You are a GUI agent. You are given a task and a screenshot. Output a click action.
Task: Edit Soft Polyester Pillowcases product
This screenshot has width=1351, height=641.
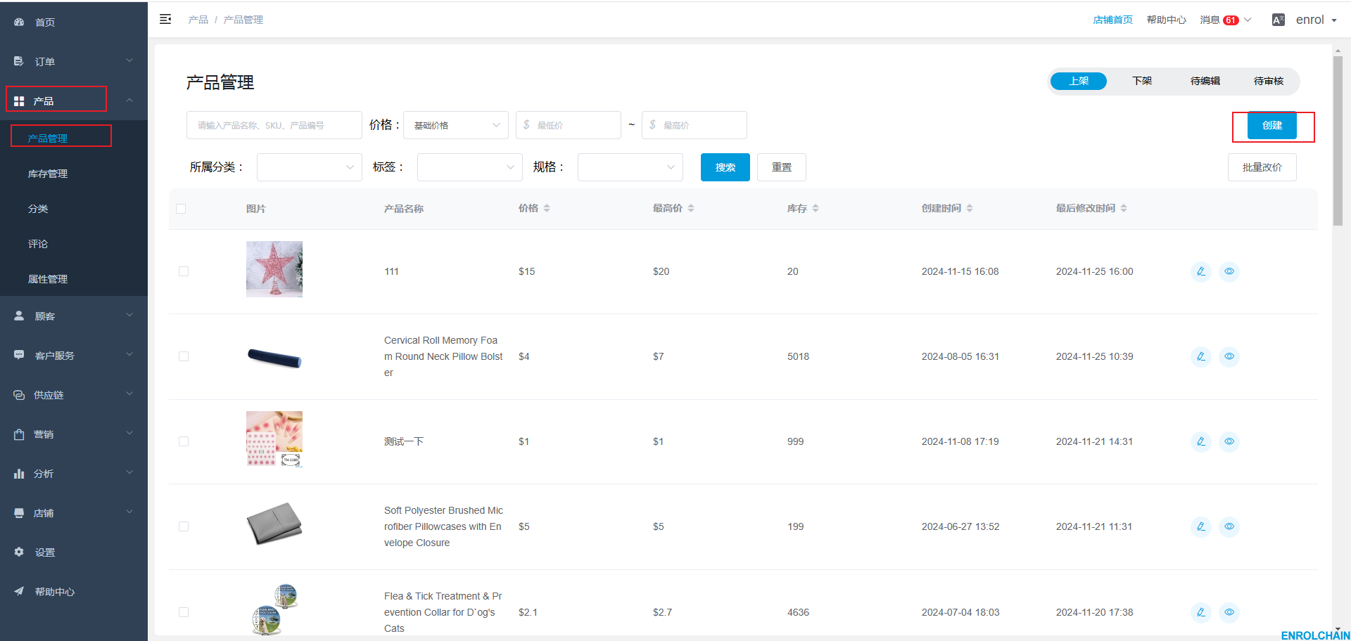1201,526
